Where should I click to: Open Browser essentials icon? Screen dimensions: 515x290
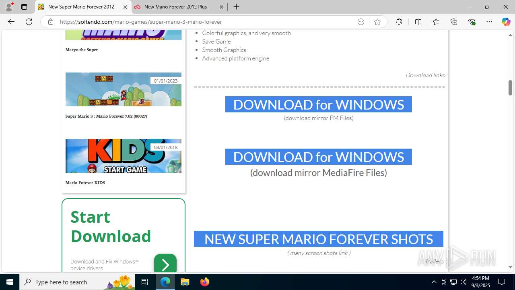pyautogui.click(x=472, y=22)
